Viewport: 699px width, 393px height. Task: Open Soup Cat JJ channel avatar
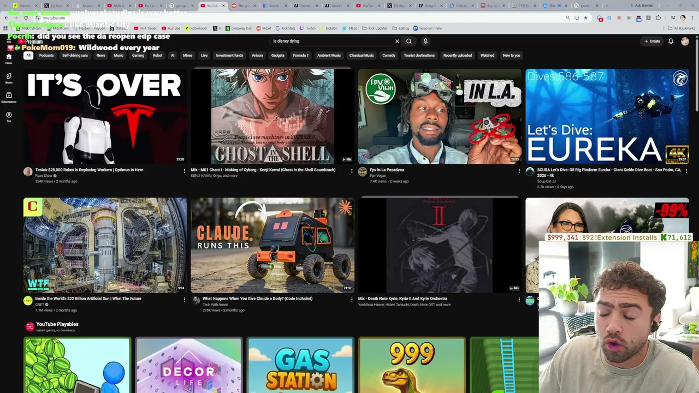click(x=530, y=172)
